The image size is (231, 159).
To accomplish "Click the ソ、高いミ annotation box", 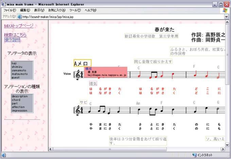I will click(215, 139).
